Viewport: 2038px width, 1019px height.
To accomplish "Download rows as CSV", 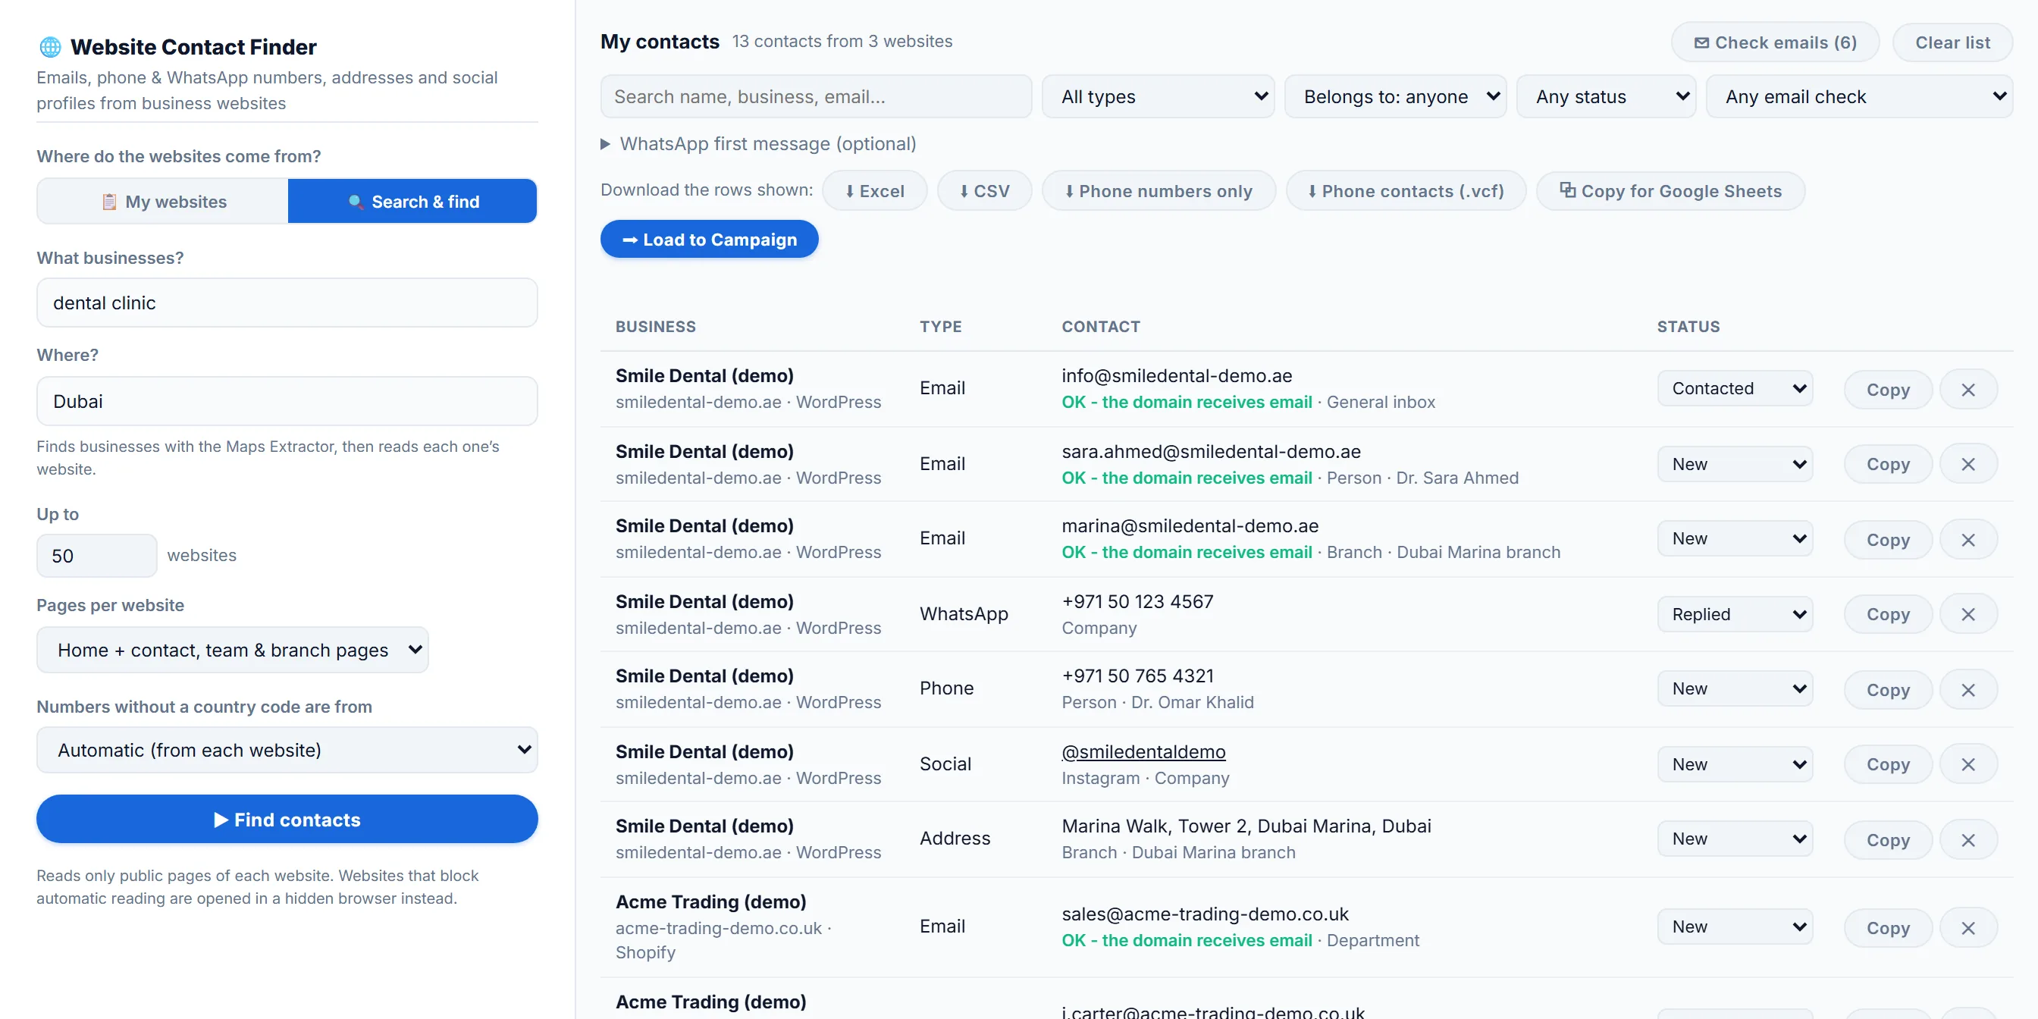I will (984, 190).
